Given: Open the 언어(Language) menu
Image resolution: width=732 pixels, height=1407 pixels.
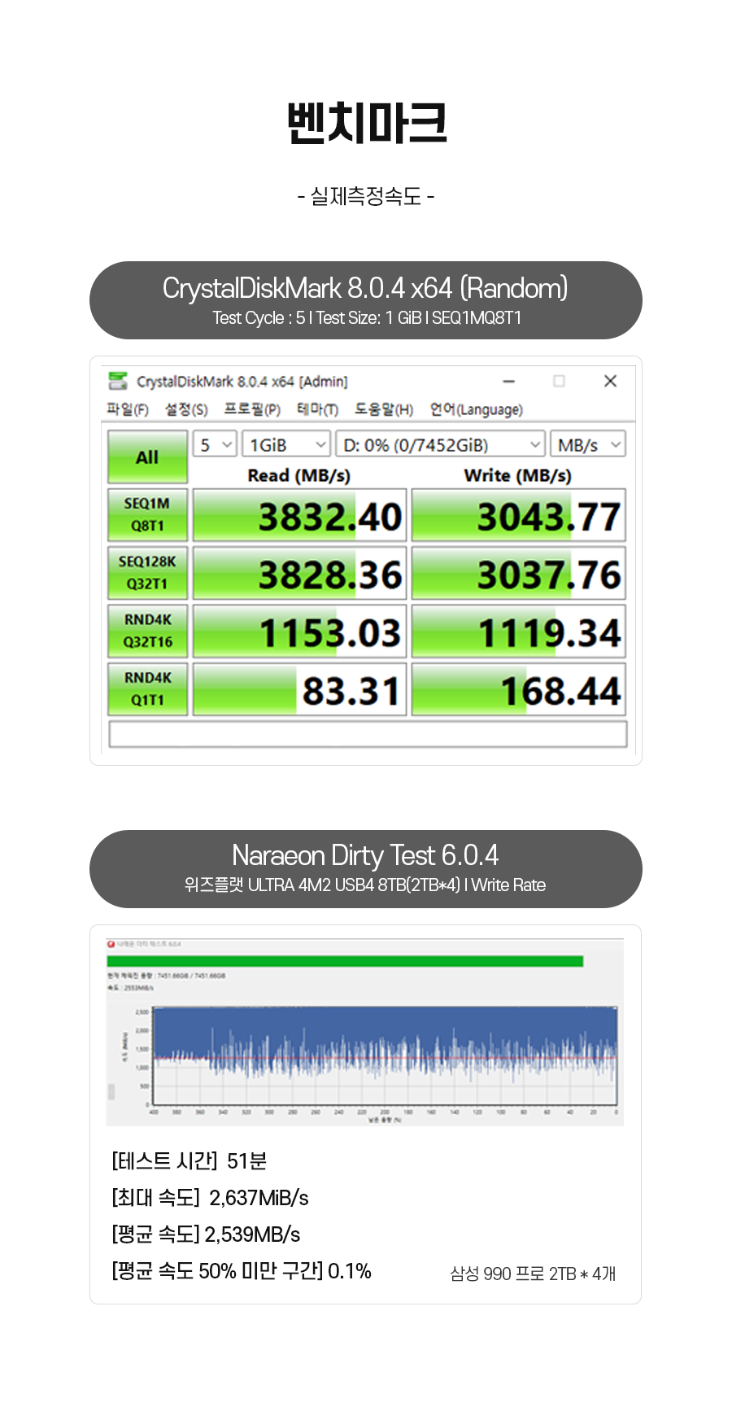Looking at the screenshot, I should click(x=476, y=409).
